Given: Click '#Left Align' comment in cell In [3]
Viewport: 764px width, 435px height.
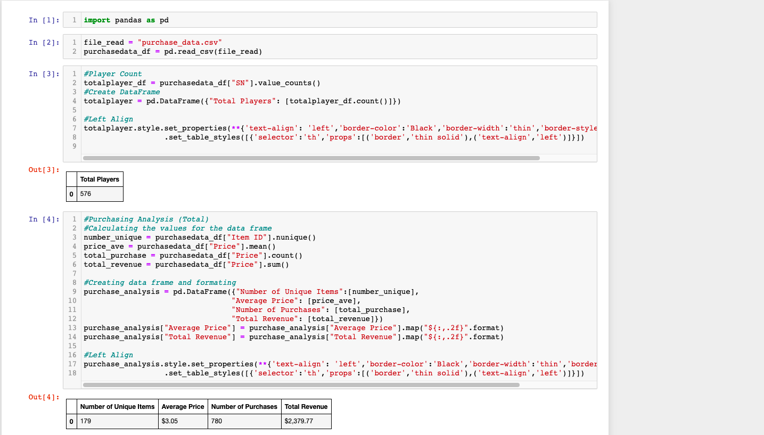Looking at the screenshot, I should tap(109, 119).
